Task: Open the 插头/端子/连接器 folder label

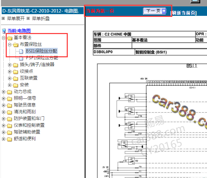Action: coord(37,64)
